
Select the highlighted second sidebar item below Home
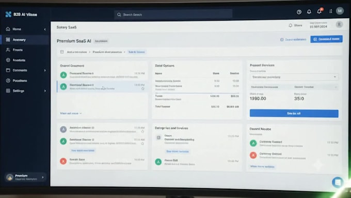pos(25,40)
